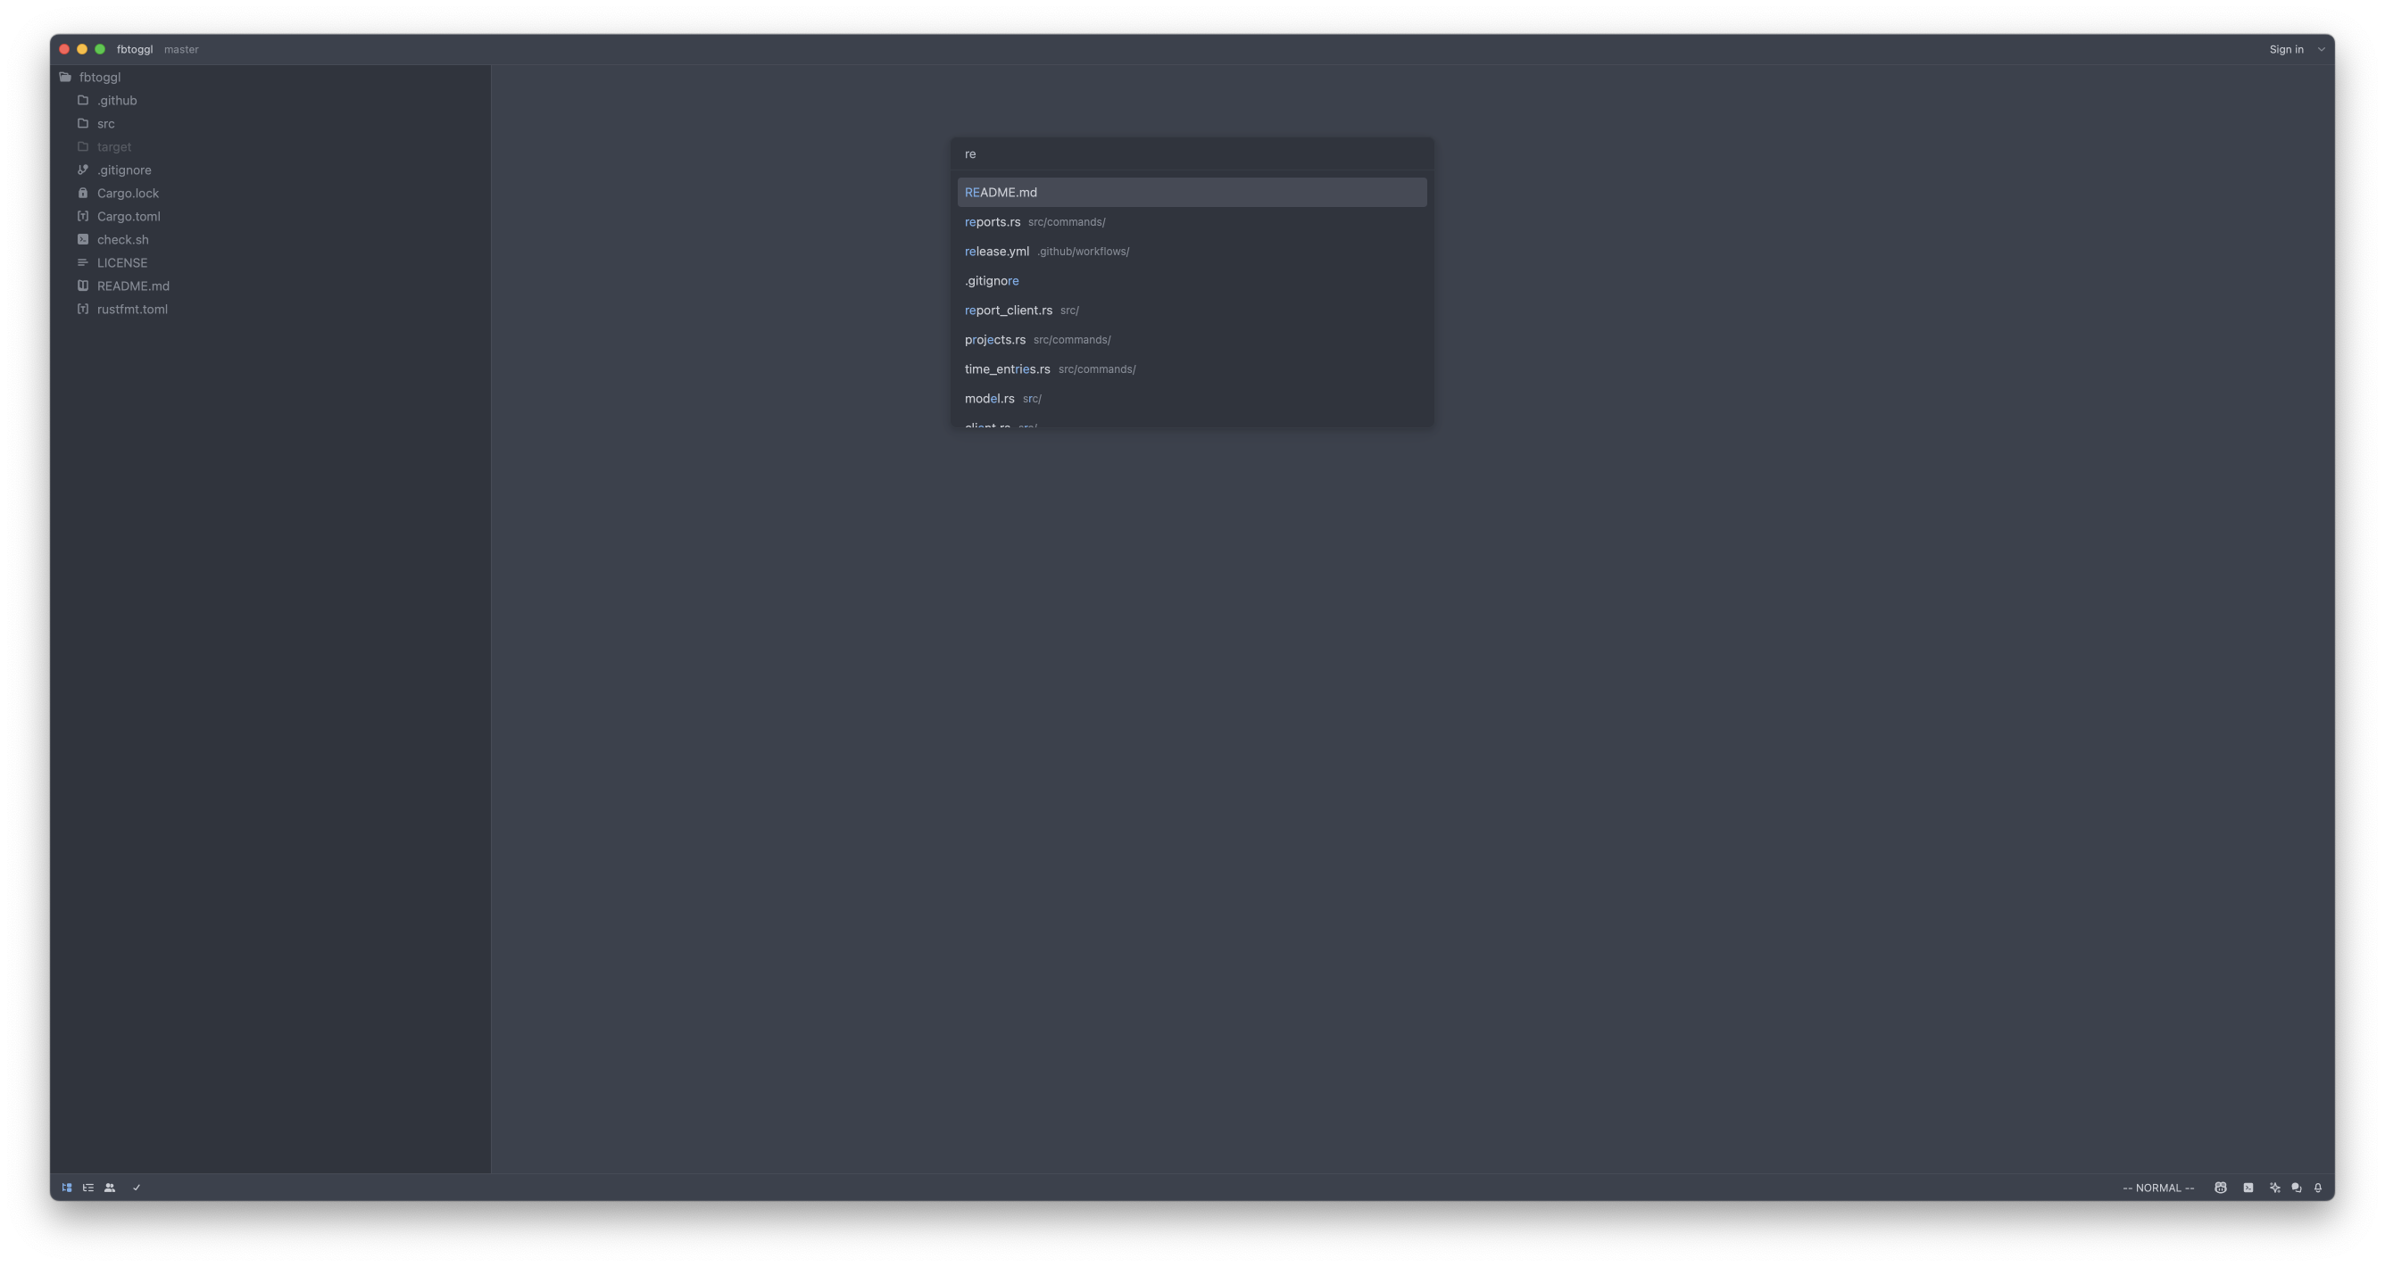Collapse the fbtoggl root folder
Image resolution: width=2385 pixels, height=1267 pixels.
point(270,77)
